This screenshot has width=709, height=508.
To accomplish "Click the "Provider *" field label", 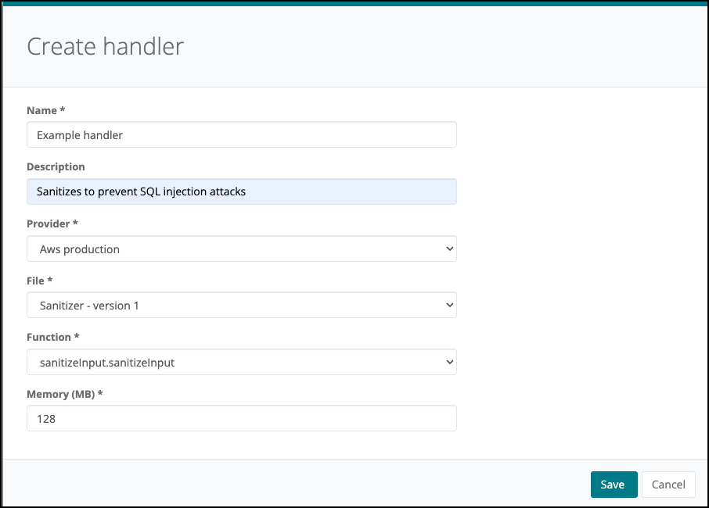I will point(52,224).
